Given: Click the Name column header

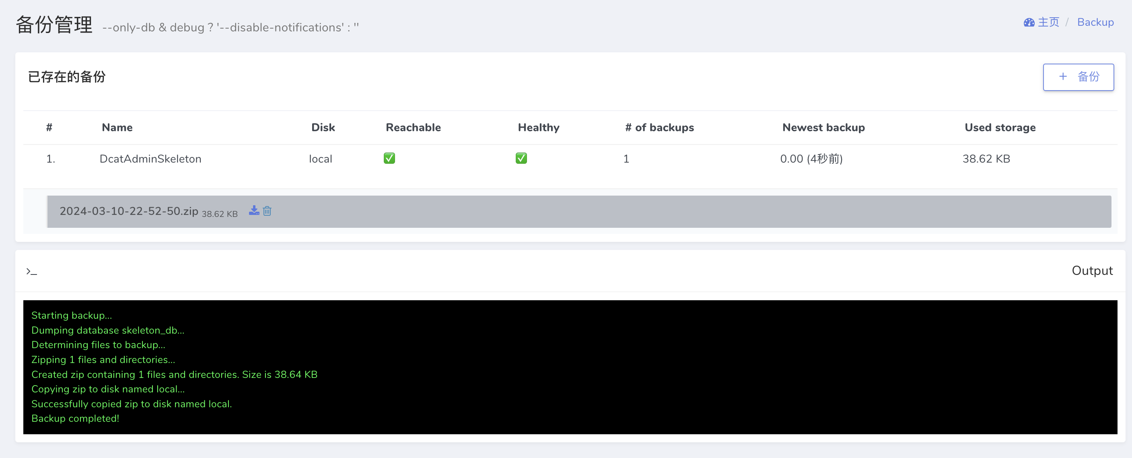Looking at the screenshot, I should click(x=117, y=128).
